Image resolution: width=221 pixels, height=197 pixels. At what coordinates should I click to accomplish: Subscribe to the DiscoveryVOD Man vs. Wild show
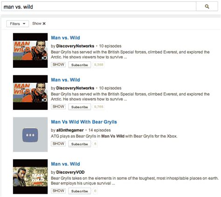click(80, 191)
